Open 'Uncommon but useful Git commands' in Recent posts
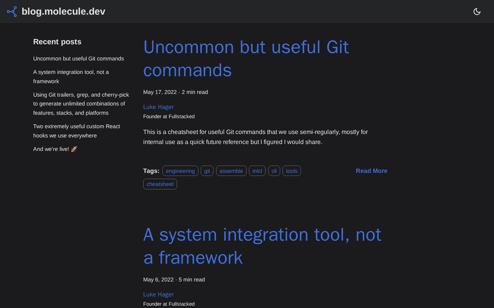Screen dimensions: 494x308 pos(78,59)
